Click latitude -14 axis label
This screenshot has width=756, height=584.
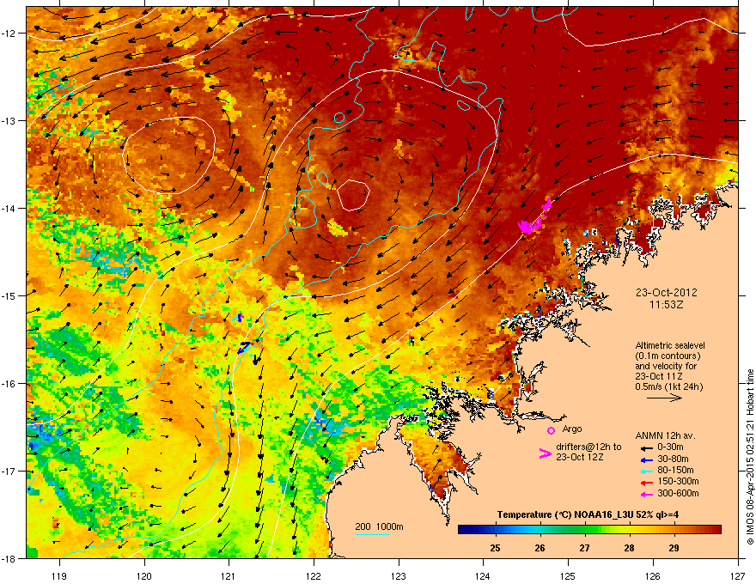coord(9,208)
